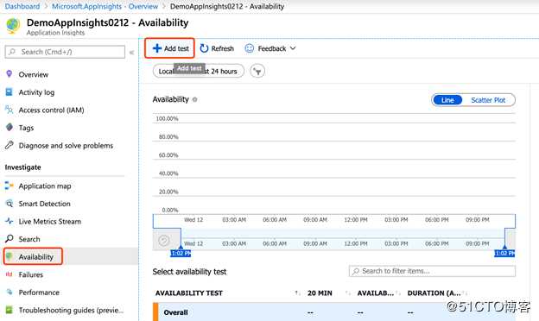Open Access control (IAM)
Viewport: 539px width, 321px height.
pyautogui.click(x=51, y=110)
